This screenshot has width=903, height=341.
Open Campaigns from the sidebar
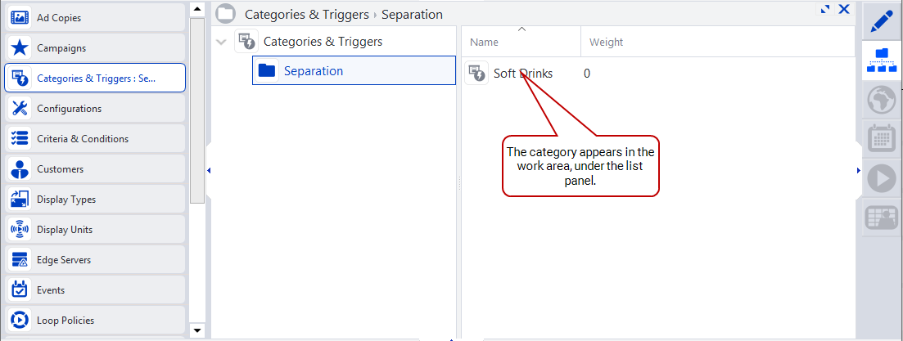[x=95, y=48]
